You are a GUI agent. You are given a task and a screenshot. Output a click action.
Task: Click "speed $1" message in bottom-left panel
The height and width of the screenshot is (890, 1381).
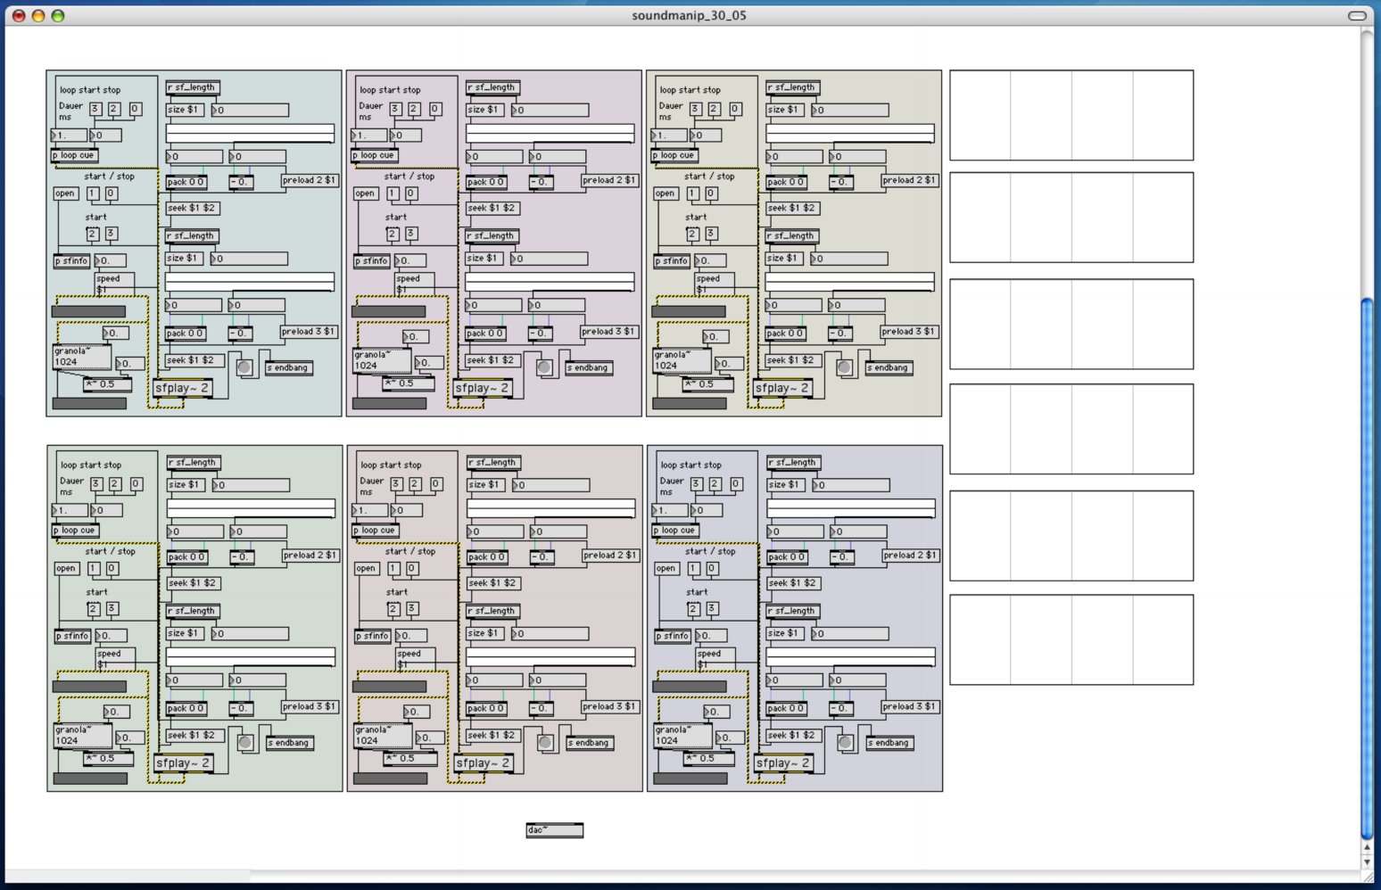(116, 659)
